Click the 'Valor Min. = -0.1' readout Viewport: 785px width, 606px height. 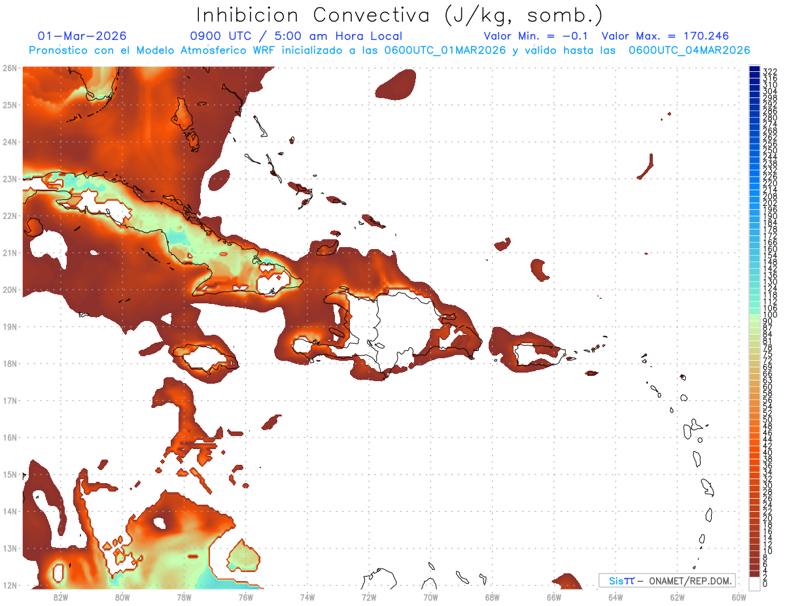coord(537,37)
